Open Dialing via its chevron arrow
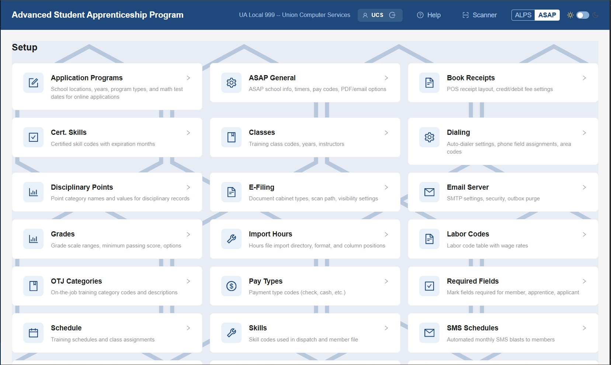Image resolution: width=611 pixels, height=365 pixels. (x=584, y=133)
